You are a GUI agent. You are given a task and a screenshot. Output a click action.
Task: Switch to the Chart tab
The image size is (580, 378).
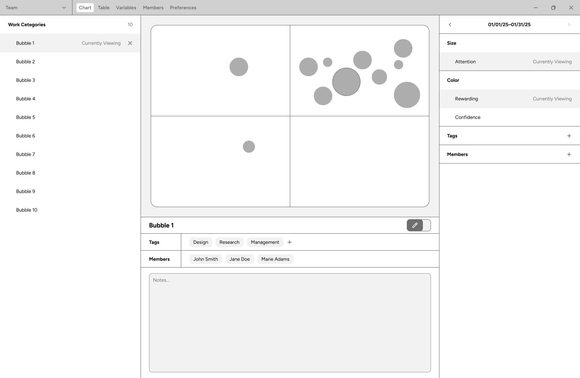[85, 8]
